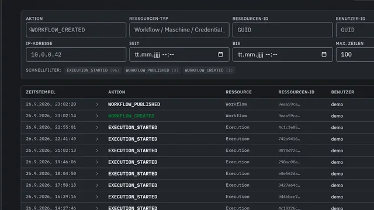Image resolution: width=374 pixels, height=210 pixels.
Task: Apply the WORKFLOW_CREATED (1) quick filter
Action: click(209, 70)
